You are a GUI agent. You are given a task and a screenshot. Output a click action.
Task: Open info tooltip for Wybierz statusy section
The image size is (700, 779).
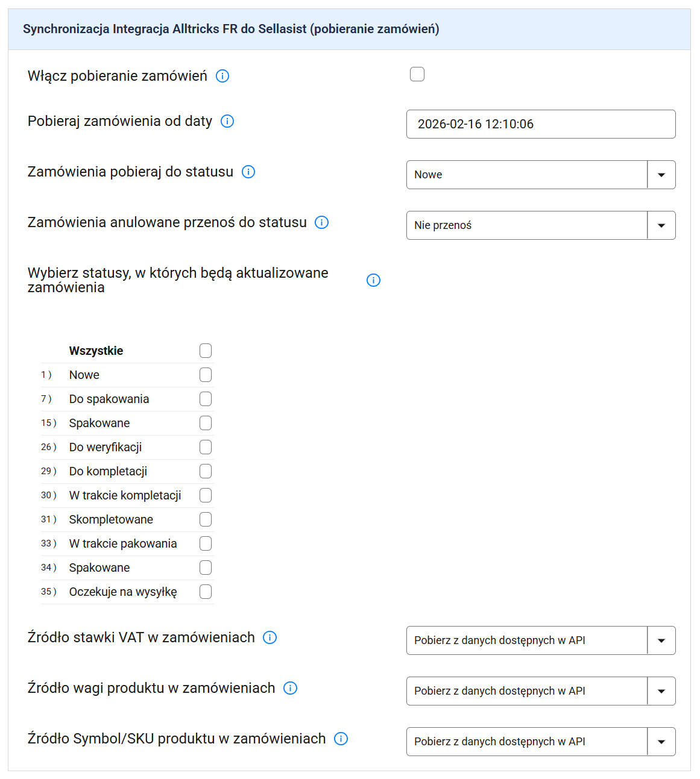(x=374, y=280)
